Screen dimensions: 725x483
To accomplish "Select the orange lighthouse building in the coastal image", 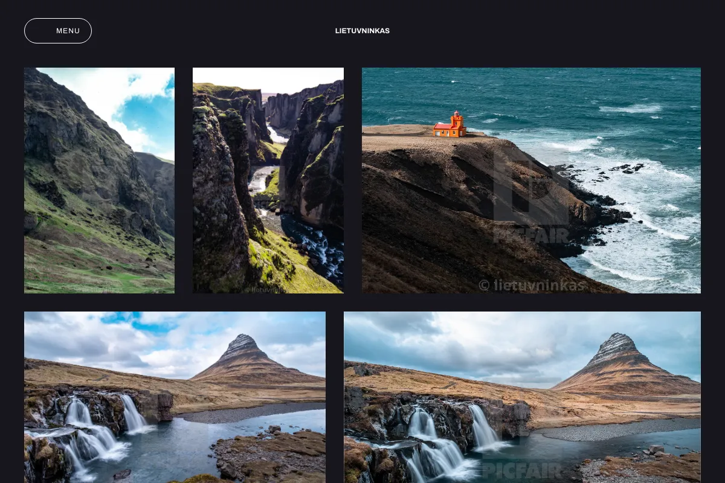I will tap(450, 125).
